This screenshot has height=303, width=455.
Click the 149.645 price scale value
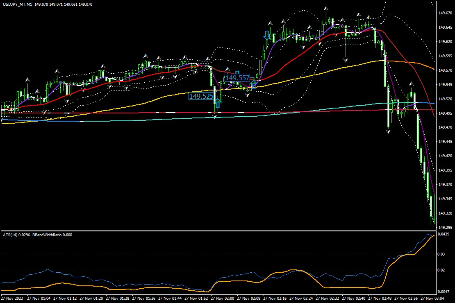(445, 27)
